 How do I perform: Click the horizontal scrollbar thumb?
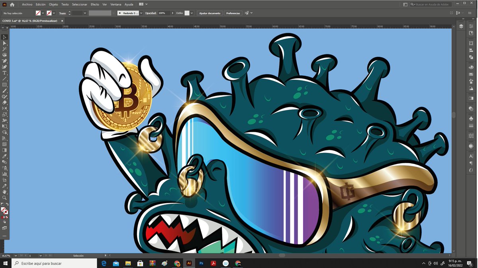(282, 255)
